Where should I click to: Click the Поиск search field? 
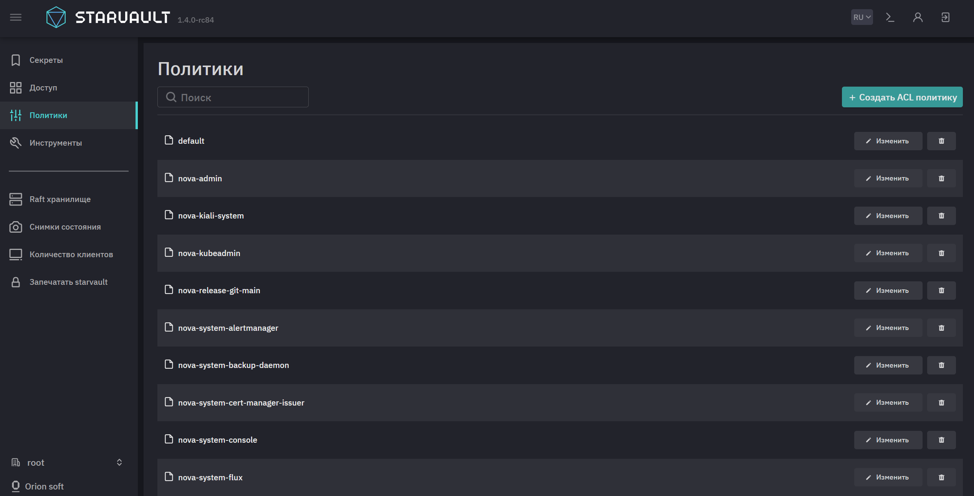coord(233,97)
